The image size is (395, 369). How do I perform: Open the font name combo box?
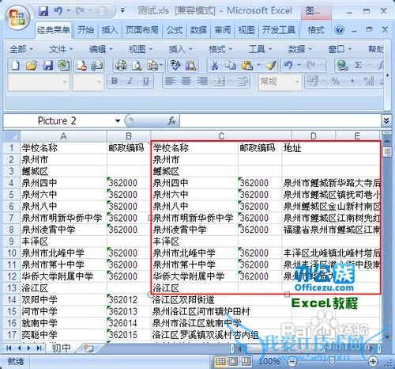pyautogui.click(x=39, y=82)
